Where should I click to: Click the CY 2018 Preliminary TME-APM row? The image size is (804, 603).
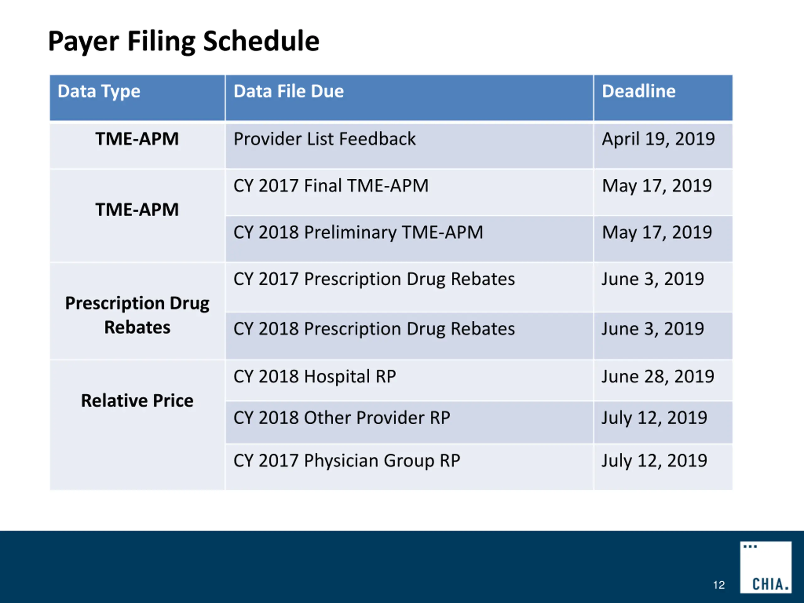[358, 233]
